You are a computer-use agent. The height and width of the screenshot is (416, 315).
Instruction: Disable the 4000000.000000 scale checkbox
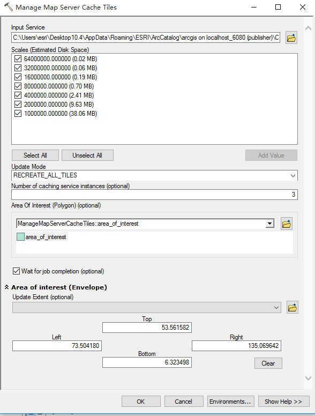pos(18,95)
